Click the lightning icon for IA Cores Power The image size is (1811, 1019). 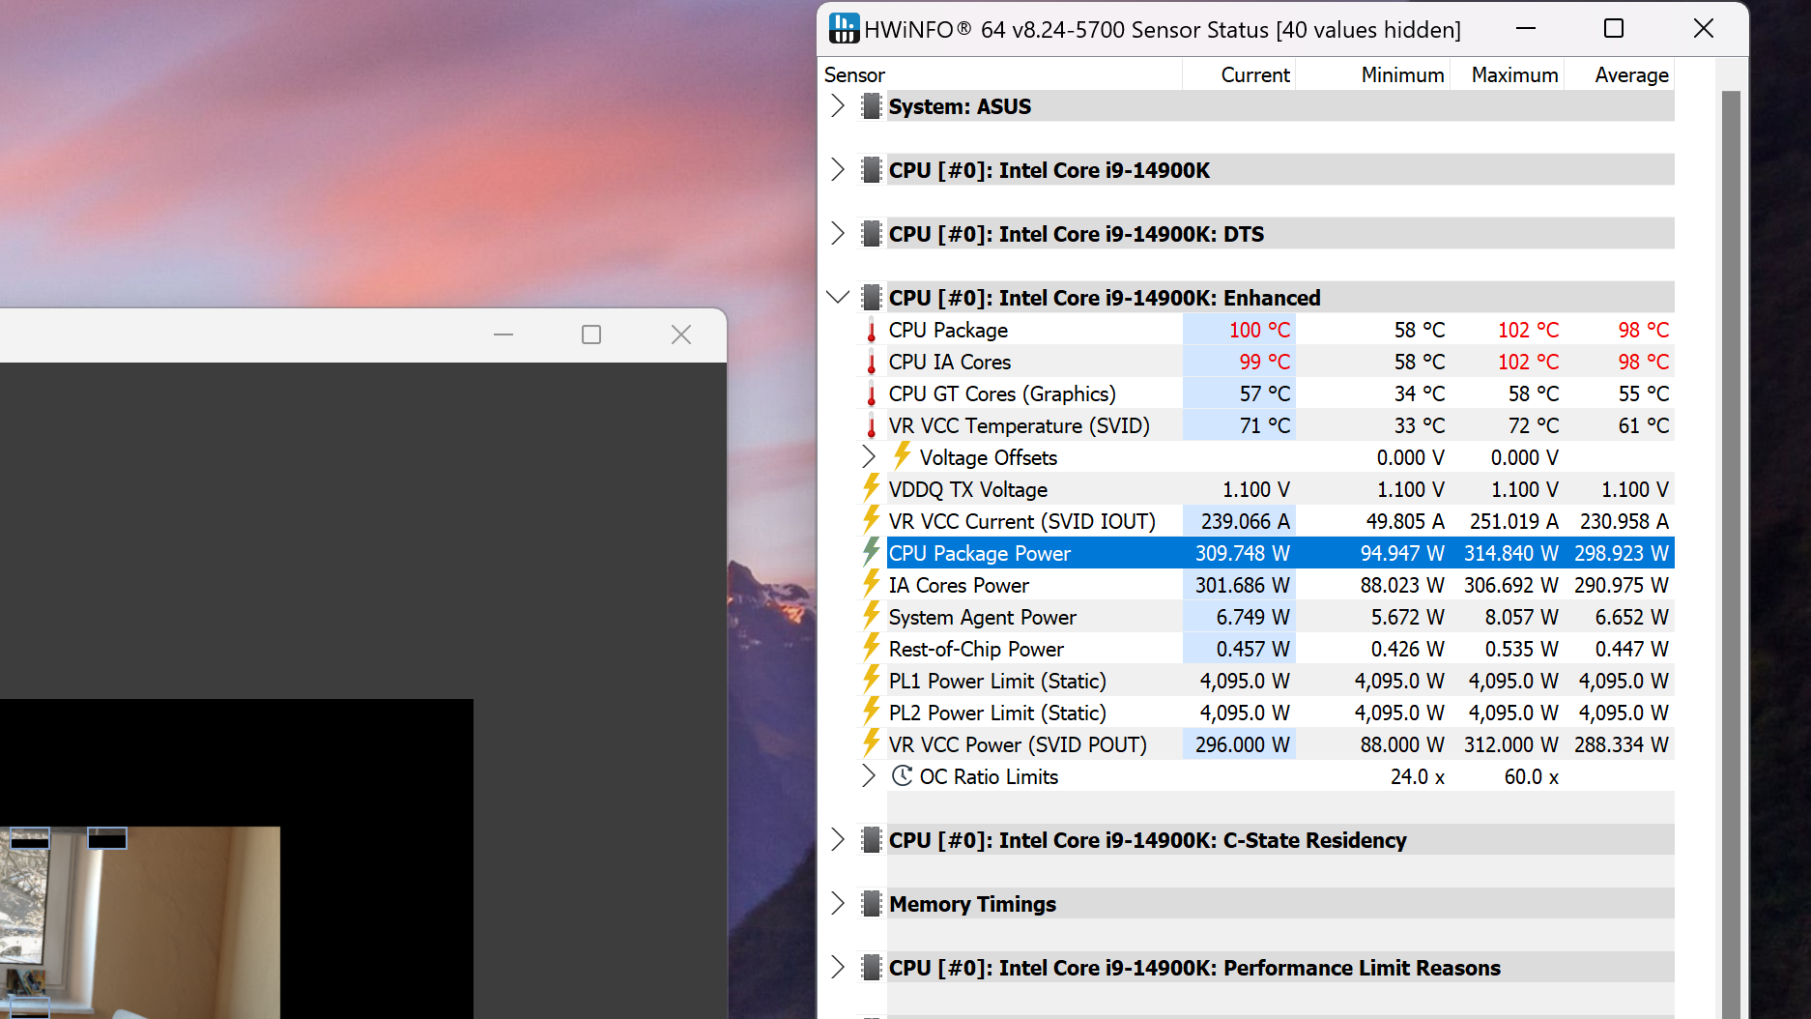[872, 583]
